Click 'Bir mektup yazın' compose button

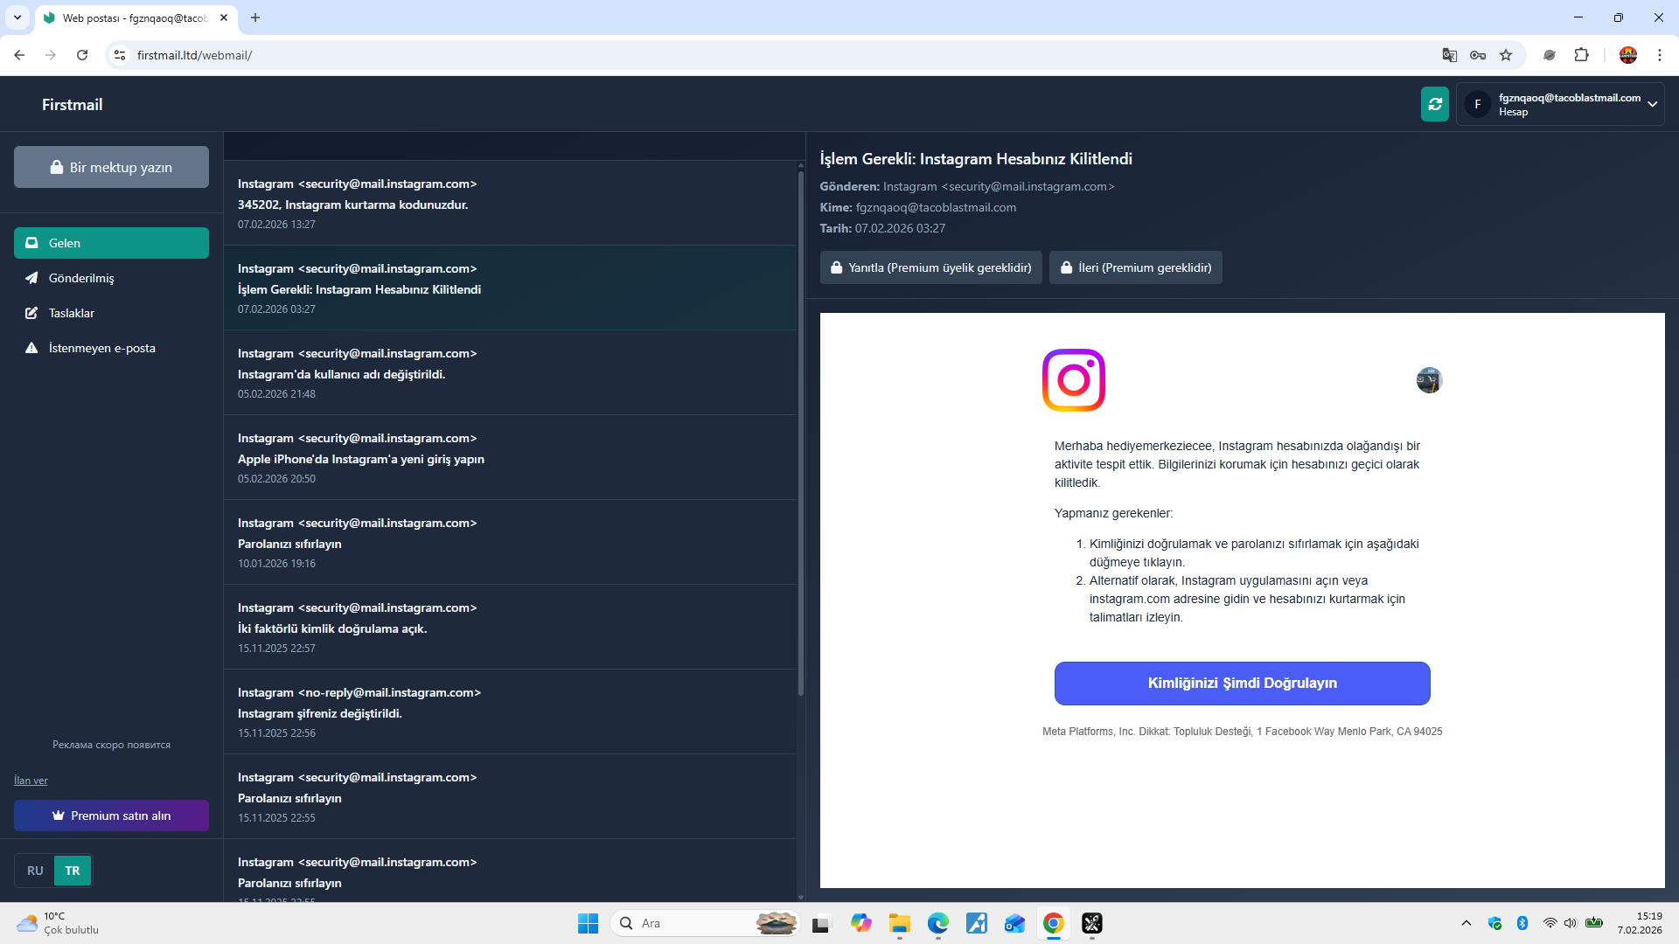pos(111,167)
